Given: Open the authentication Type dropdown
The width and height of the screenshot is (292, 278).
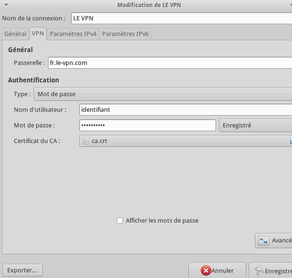Looking at the screenshot, I should coord(163,94).
